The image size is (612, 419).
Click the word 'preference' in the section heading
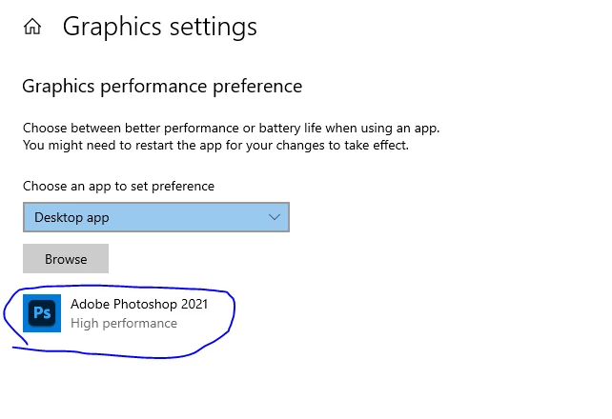257,87
